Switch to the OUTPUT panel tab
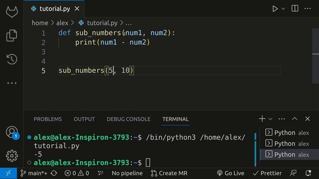Screen dimensions: 319x179 (x=84, y=119)
